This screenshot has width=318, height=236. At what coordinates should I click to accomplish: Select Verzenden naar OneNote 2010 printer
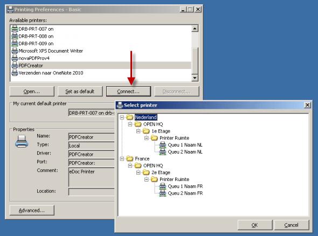[51, 73]
